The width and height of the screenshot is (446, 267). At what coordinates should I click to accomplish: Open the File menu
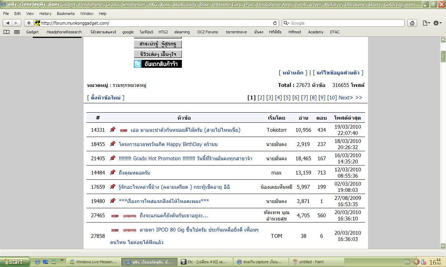click(x=6, y=14)
